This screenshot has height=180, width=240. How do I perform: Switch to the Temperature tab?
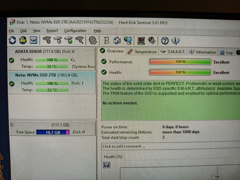point(142,52)
